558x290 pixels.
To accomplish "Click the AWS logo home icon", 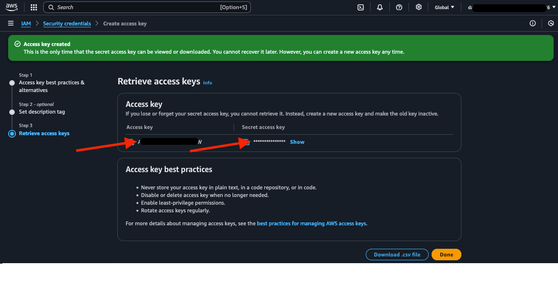I will [12, 7].
